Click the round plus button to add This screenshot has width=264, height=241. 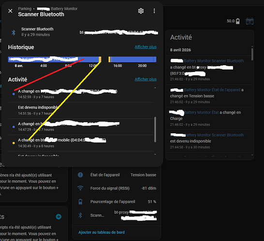pyautogui.click(x=59, y=217)
